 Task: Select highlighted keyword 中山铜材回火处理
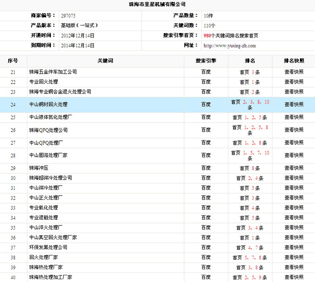coord(49,105)
